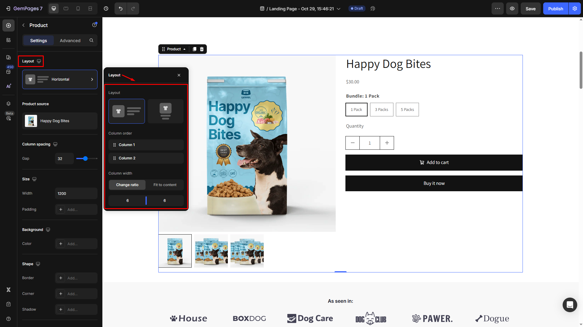The height and width of the screenshot is (327, 583).
Task: Choose Fit to content column width
Action: coord(165,185)
